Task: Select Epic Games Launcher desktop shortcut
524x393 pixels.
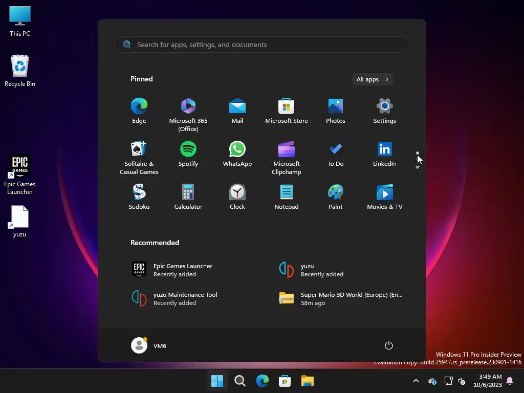Action: tap(20, 174)
